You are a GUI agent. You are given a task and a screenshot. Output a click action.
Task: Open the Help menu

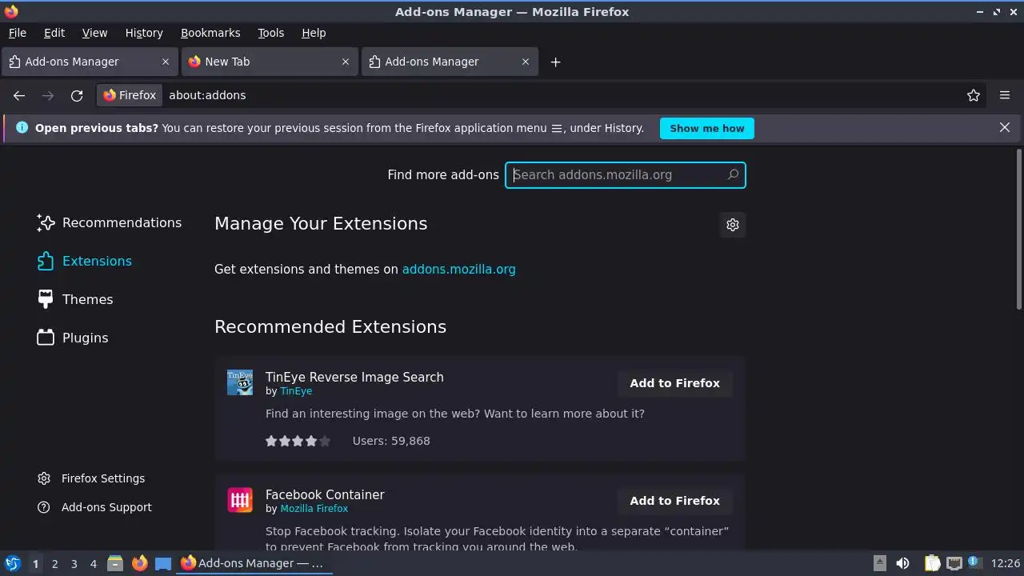point(314,33)
